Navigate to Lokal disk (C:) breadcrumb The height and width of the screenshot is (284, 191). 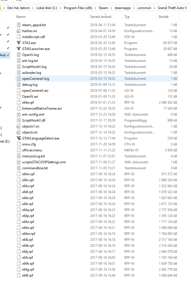click(47, 8)
